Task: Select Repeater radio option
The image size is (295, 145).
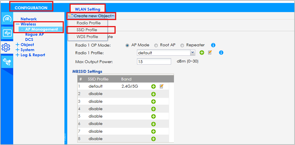Action: point(182,46)
